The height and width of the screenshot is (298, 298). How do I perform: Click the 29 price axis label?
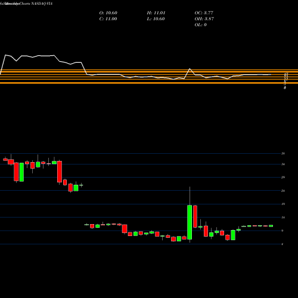[x=283, y=177]
